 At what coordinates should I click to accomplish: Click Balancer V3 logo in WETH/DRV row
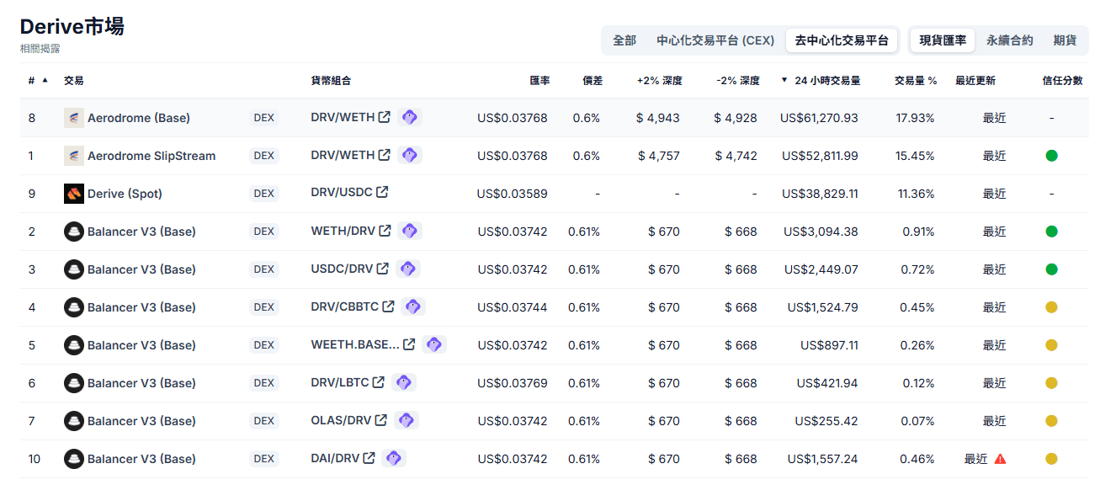pos(74,232)
